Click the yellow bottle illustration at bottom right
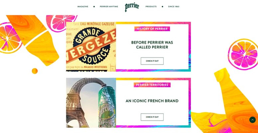258x133 pixels. (x=237, y=102)
